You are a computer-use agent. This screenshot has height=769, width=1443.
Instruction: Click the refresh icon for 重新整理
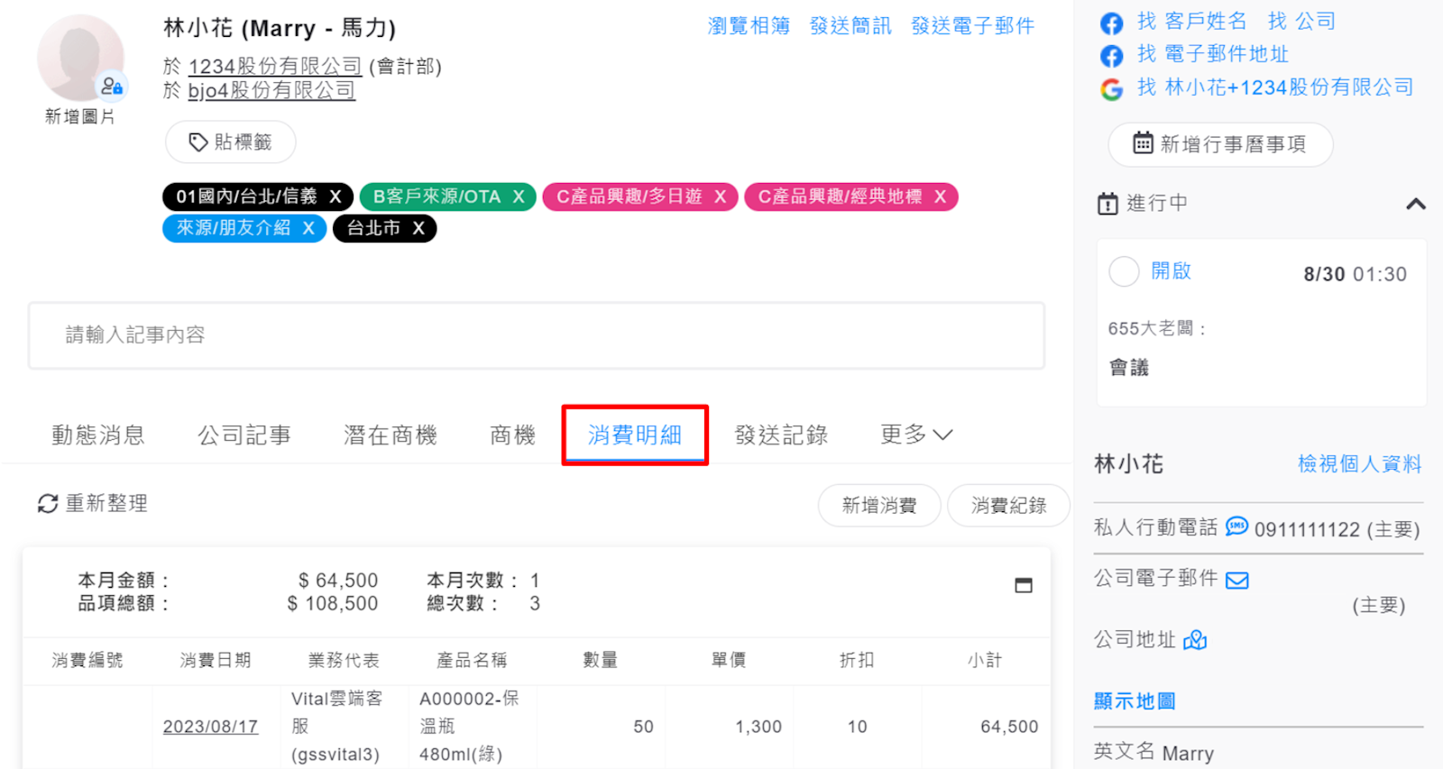48,504
